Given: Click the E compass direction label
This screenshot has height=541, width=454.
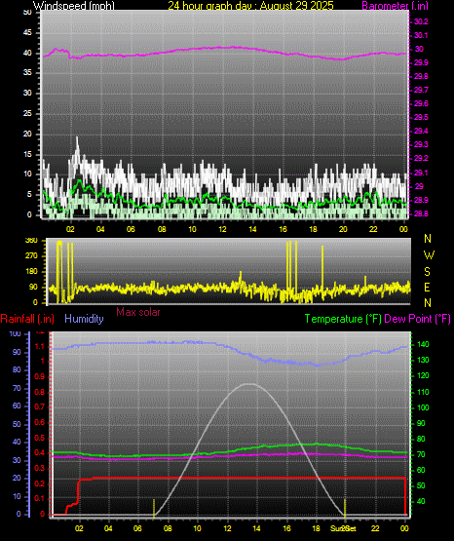Looking at the screenshot, I should pos(427,287).
